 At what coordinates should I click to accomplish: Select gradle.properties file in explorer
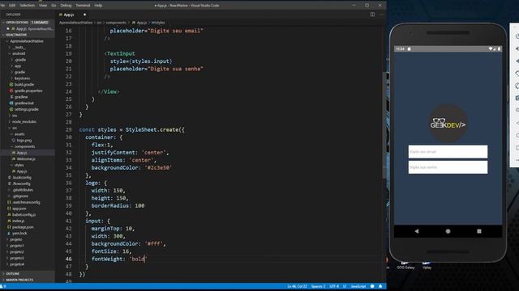pos(28,91)
